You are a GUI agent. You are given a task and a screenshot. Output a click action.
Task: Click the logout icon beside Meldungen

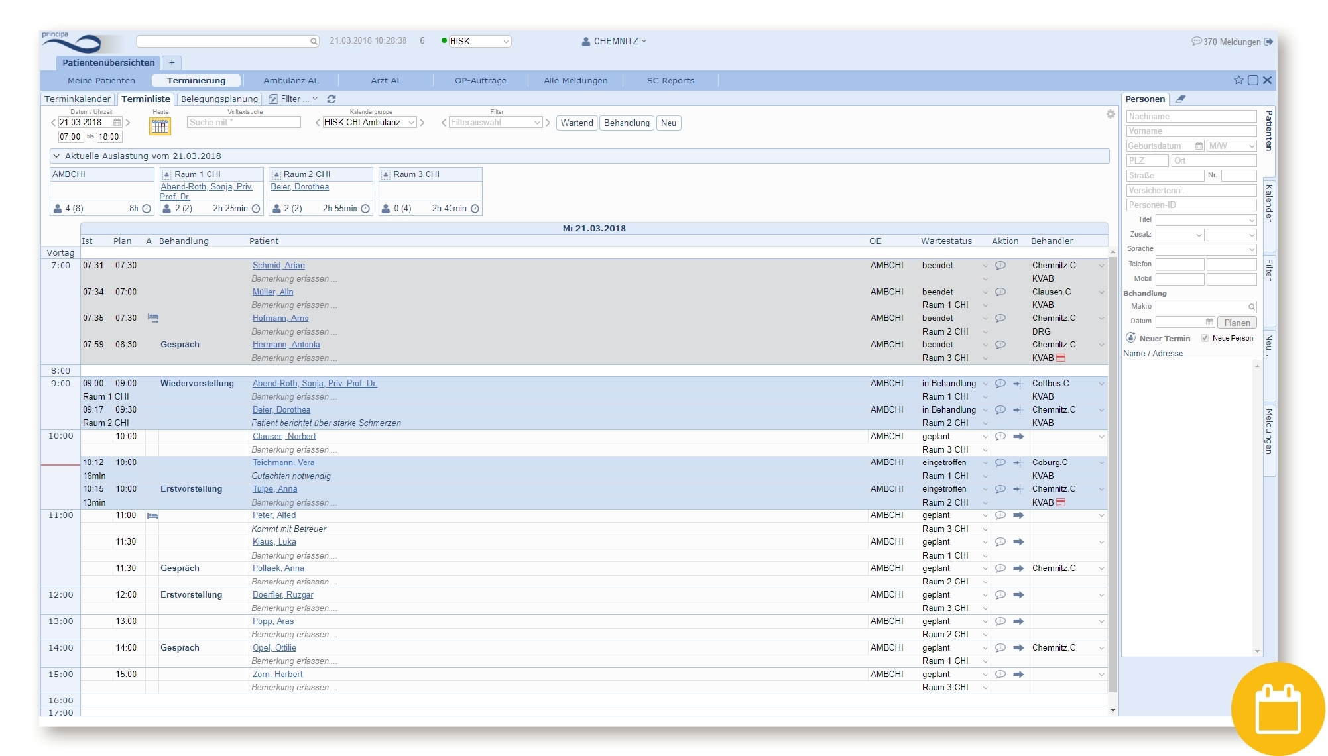(x=1269, y=42)
